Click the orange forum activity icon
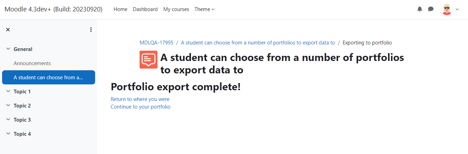The image size is (468, 154). point(149,60)
